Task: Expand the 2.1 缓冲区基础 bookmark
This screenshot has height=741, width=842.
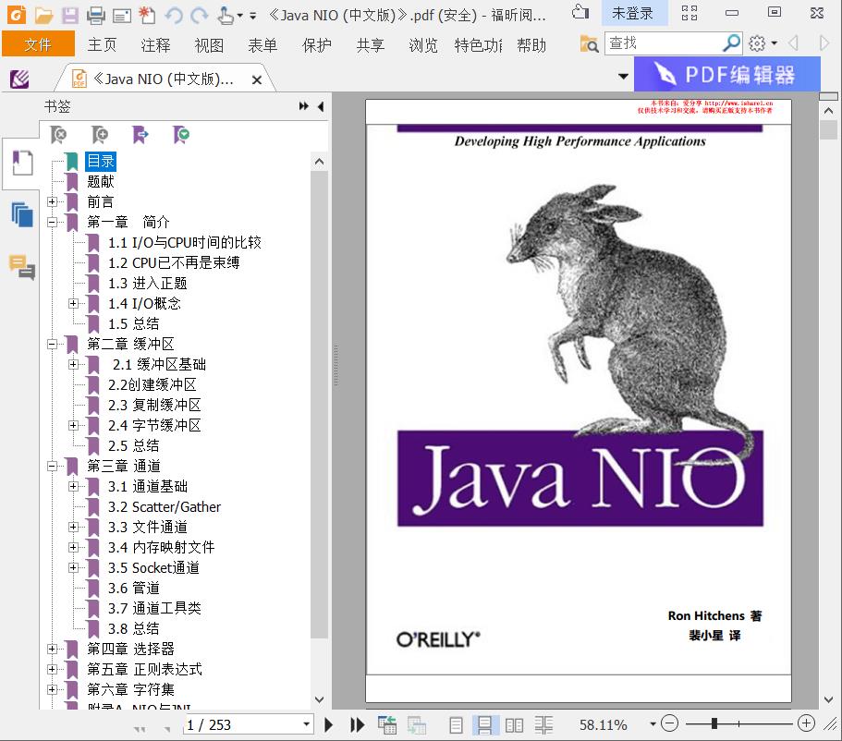Action: click(74, 365)
